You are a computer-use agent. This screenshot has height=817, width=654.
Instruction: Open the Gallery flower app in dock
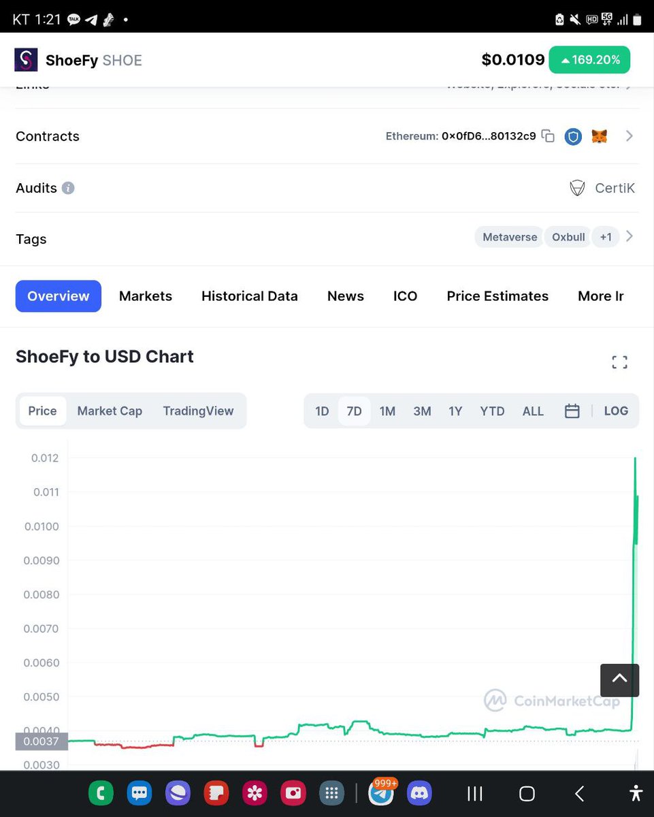[255, 793]
